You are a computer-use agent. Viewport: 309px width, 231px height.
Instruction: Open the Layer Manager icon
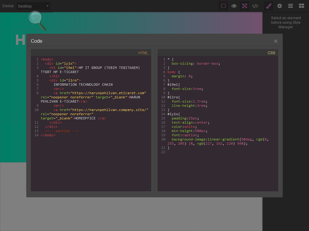point(291,6)
